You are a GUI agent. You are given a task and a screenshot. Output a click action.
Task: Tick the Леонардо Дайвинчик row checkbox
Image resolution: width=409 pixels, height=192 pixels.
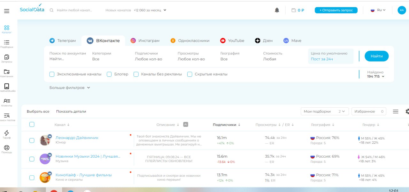(32, 140)
